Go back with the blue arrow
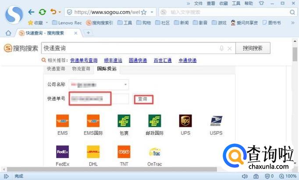 pyautogui.click(x=31, y=12)
